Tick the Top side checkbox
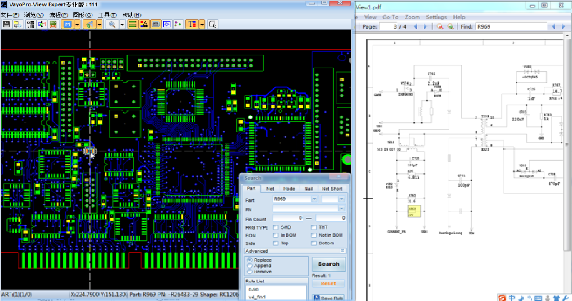The height and width of the screenshot is (301, 572). tap(276, 243)
